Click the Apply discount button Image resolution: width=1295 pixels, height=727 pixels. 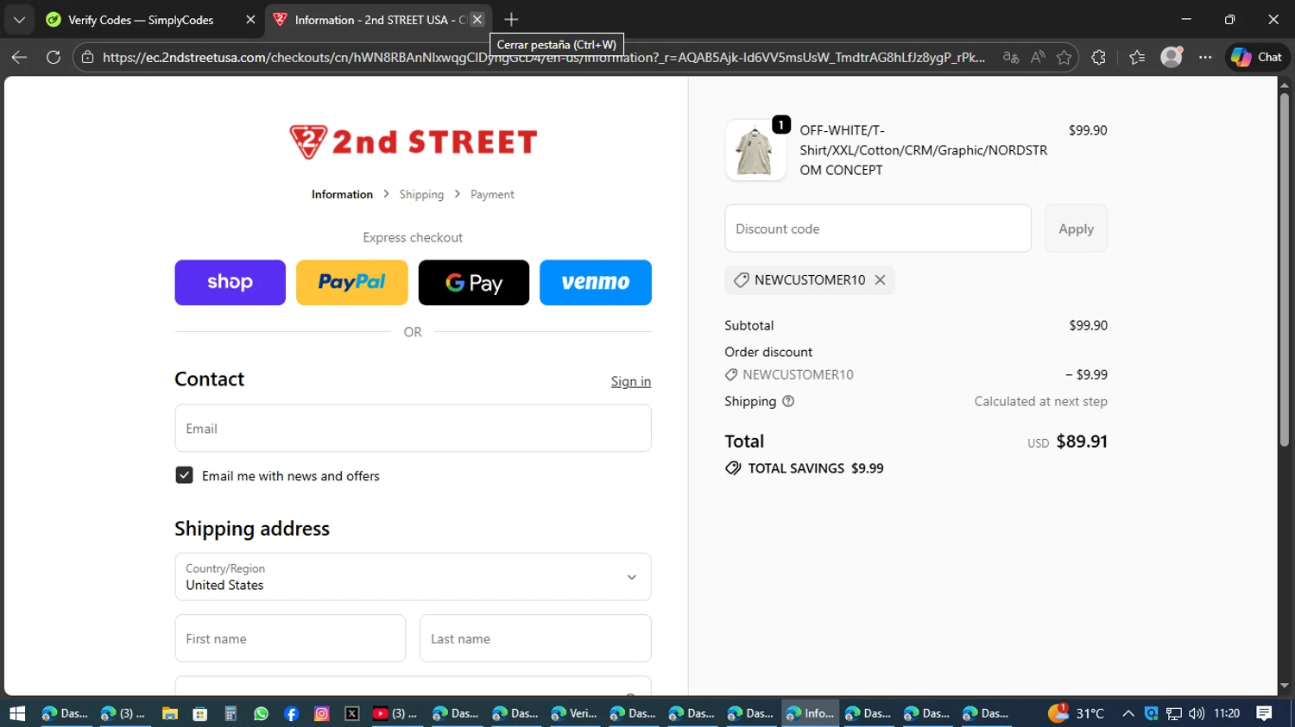point(1076,229)
